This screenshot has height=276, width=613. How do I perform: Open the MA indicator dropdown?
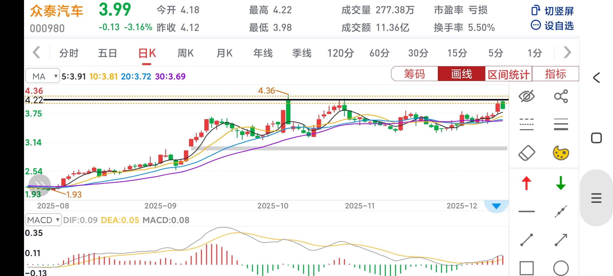(43, 76)
